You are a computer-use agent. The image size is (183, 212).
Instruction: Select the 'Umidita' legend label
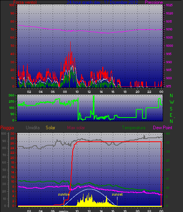(32, 128)
